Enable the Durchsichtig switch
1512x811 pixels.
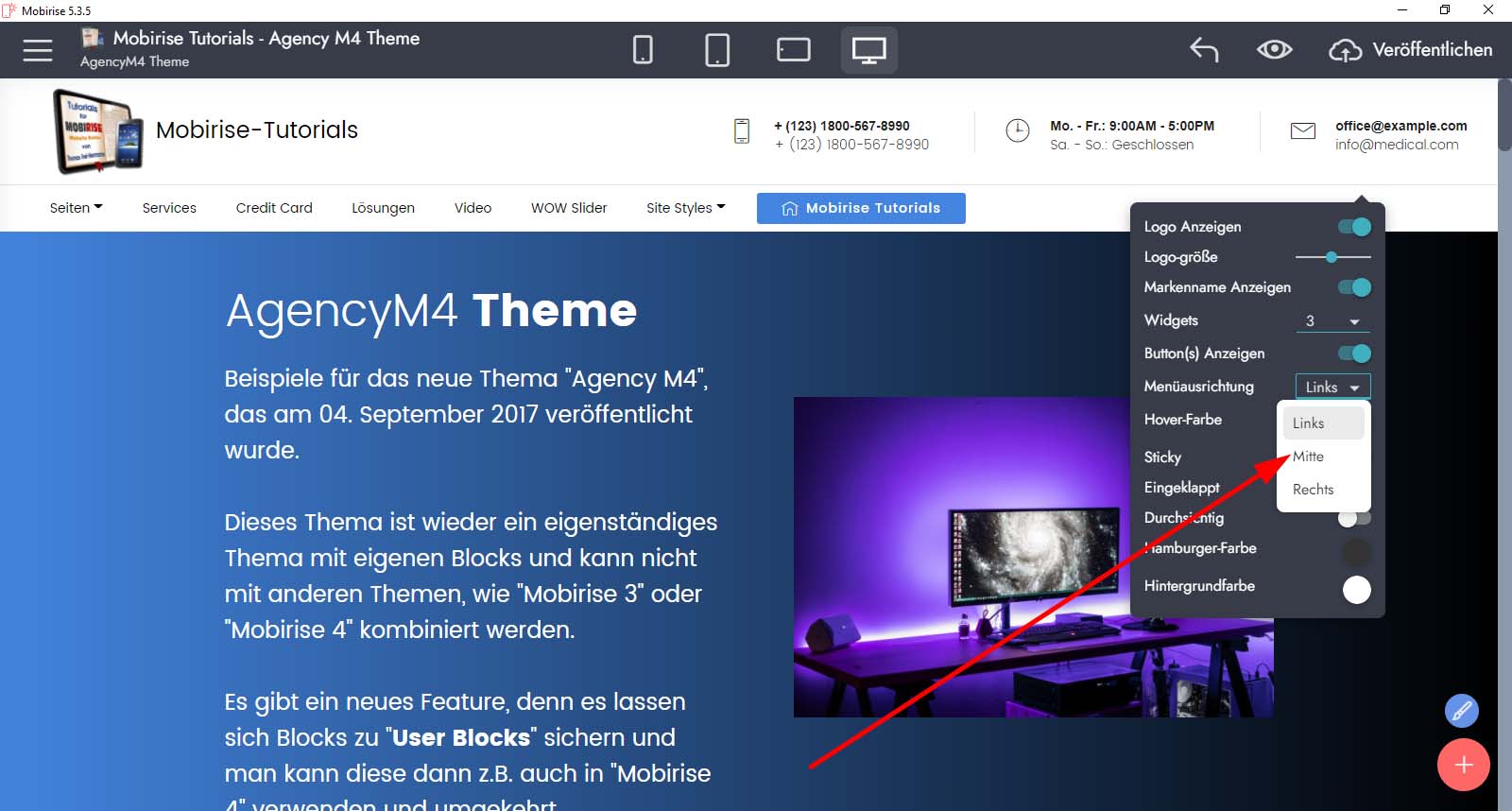point(1354,518)
